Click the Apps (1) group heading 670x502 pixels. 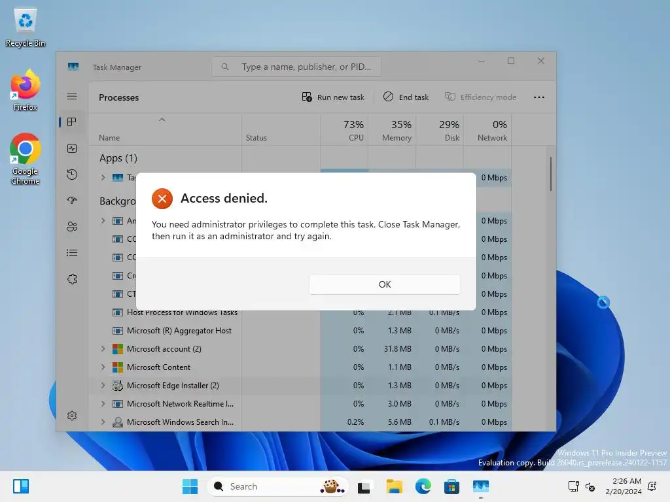pyautogui.click(x=118, y=158)
